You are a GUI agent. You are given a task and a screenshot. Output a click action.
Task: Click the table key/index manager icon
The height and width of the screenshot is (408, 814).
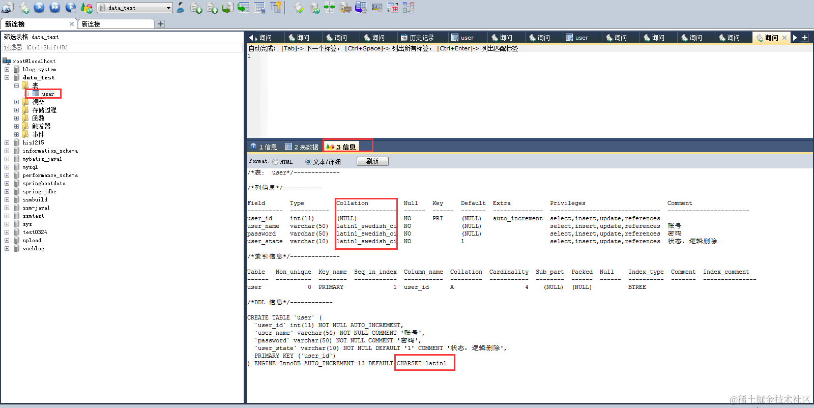(x=275, y=8)
